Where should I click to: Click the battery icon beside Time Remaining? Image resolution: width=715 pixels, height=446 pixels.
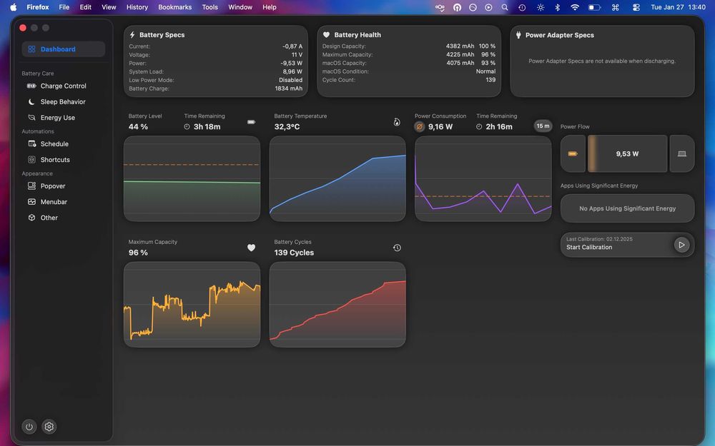[x=251, y=122]
